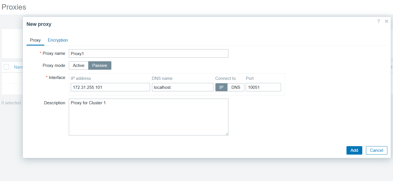Sort by the Name column header
The height and width of the screenshot is (181, 393).
point(18,67)
